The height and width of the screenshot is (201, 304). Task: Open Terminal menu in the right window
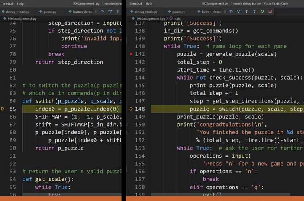136,4
